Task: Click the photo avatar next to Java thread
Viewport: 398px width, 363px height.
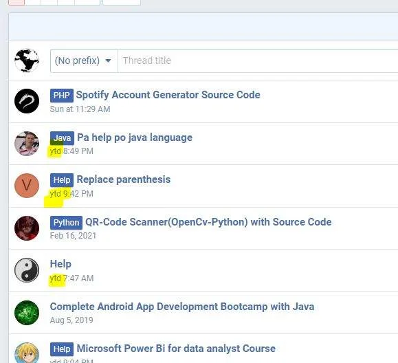Action: click(27, 144)
